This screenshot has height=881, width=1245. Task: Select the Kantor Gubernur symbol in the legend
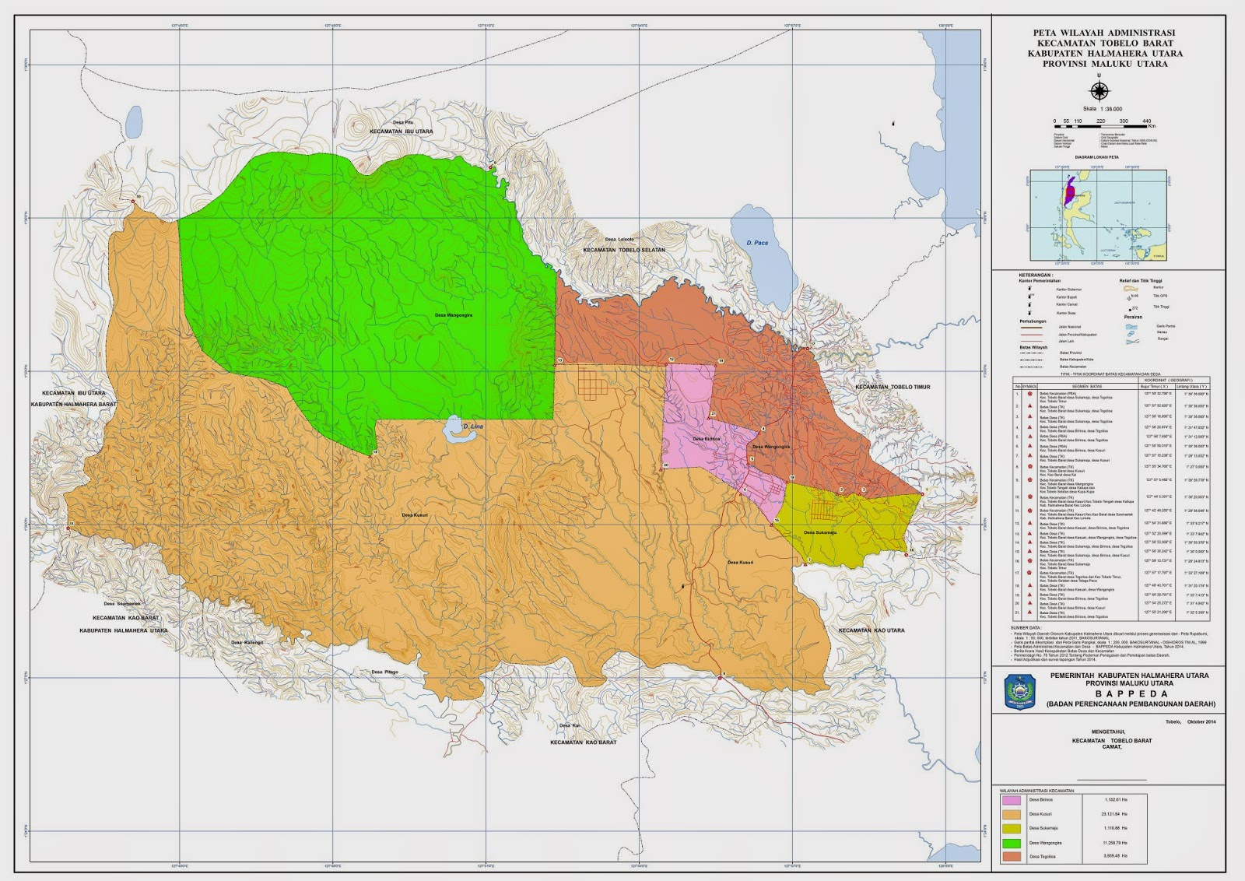point(1030,290)
